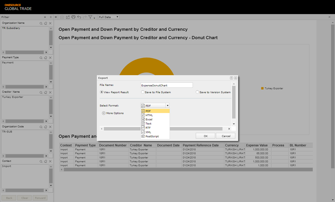Click the print icon in the toolbar
The width and height of the screenshot is (335, 202).
pyautogui.click(x=73, y=17)
